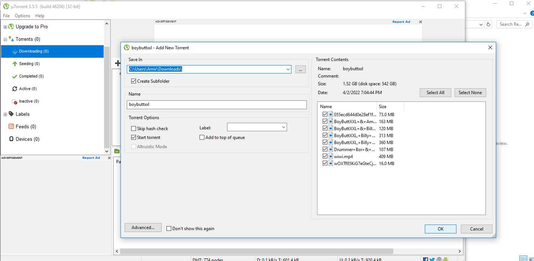Select the Seeding category icon
The image size is (534, 261).
[x=14, y=64]
